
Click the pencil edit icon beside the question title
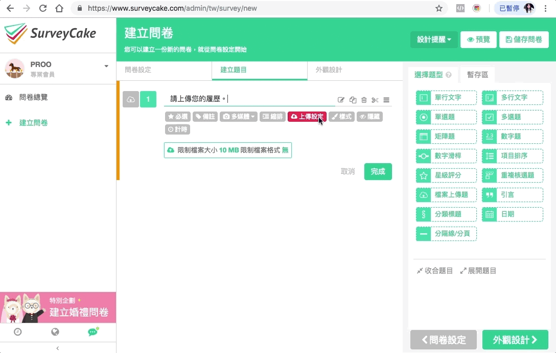(341, 100)
